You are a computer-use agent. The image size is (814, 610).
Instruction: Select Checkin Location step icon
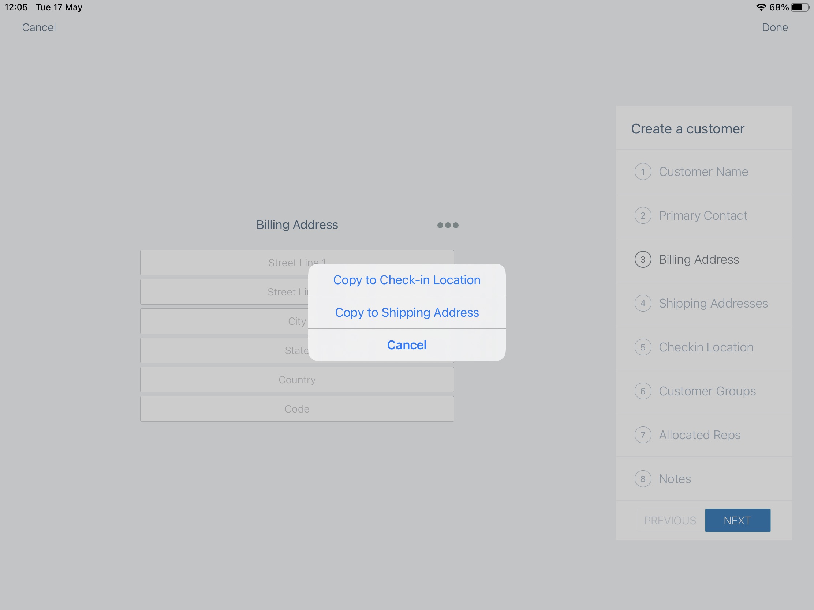[643, 347]
